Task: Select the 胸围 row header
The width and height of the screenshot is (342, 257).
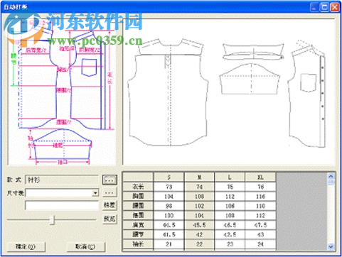Action: (x=138, y=196)
